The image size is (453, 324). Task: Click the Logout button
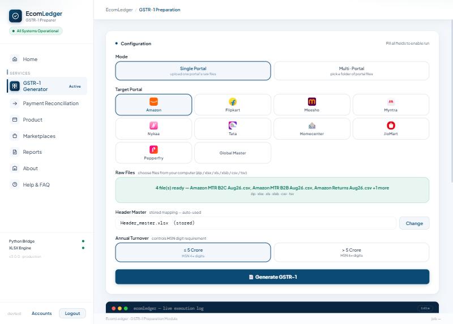click(x=72, y=313)
